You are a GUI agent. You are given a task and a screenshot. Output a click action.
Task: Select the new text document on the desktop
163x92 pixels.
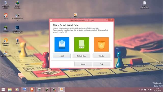coord(145,5)
